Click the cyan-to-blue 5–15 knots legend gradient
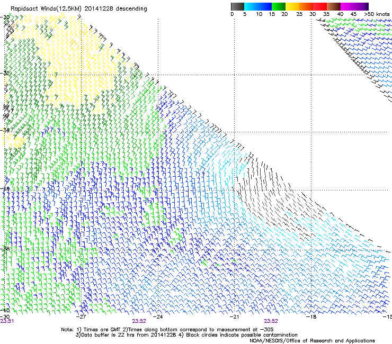 tap(258, 6)
